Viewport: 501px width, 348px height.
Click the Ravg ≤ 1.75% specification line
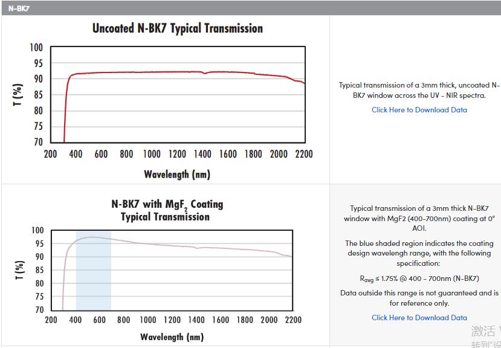(419, 279)
